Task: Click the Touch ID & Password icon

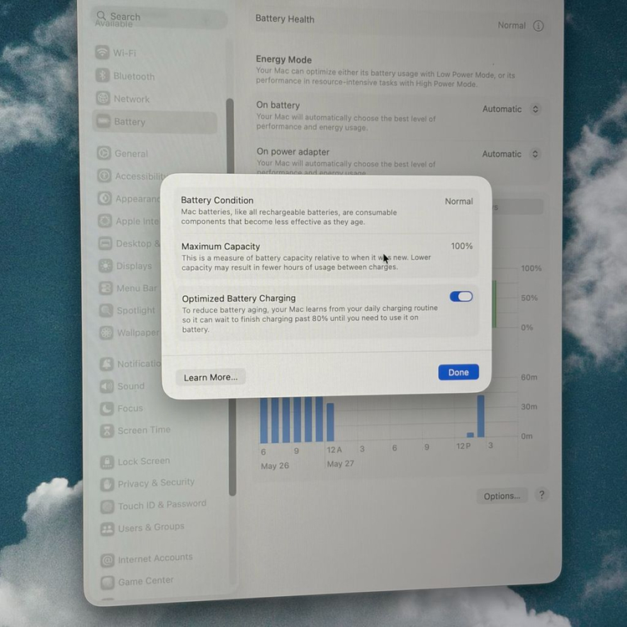Action: click(x=107, y=507)
